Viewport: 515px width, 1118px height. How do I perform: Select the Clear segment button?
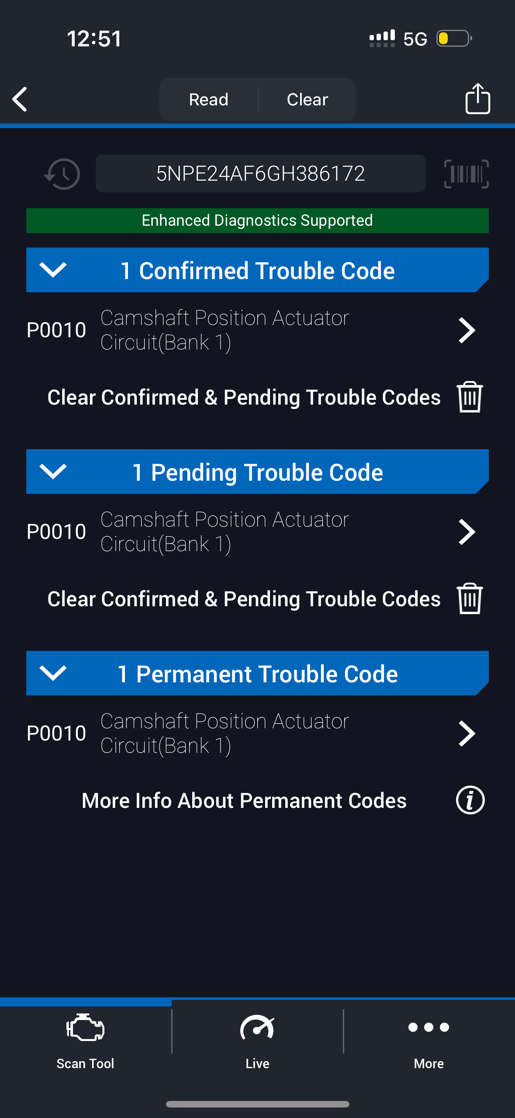(307, 100)
